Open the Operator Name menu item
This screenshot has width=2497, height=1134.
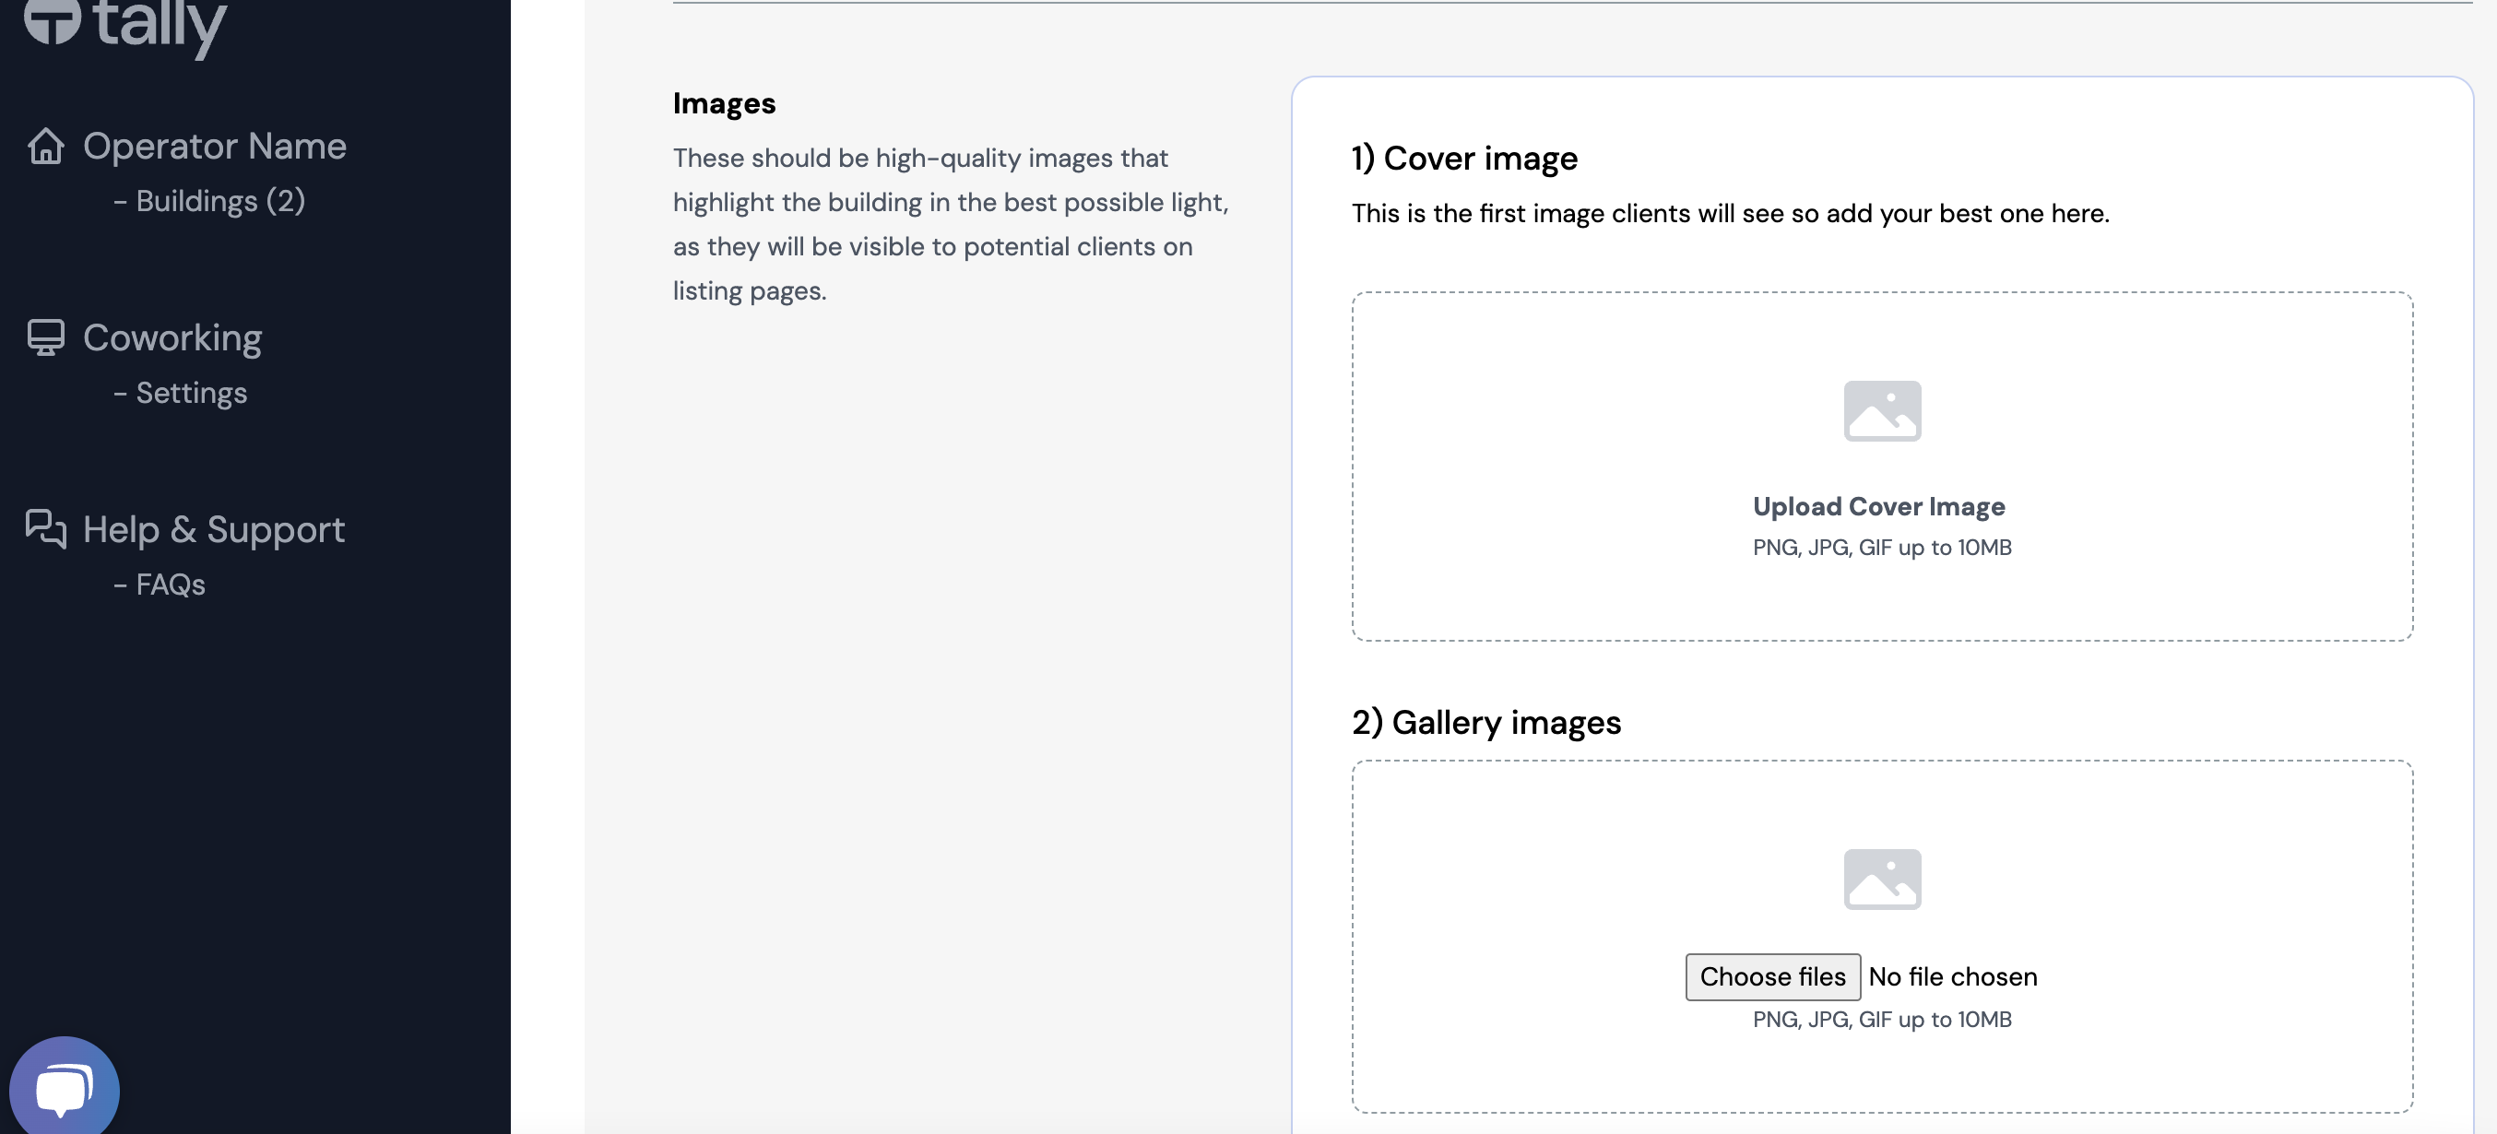pos(214,147)
